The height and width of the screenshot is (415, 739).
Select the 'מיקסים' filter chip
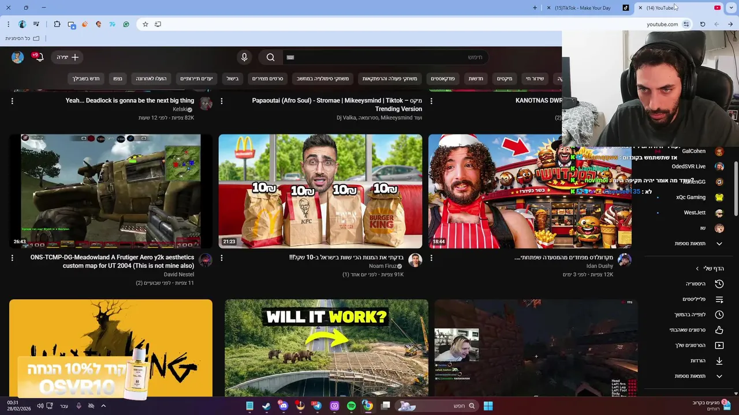tap(505, 78)
